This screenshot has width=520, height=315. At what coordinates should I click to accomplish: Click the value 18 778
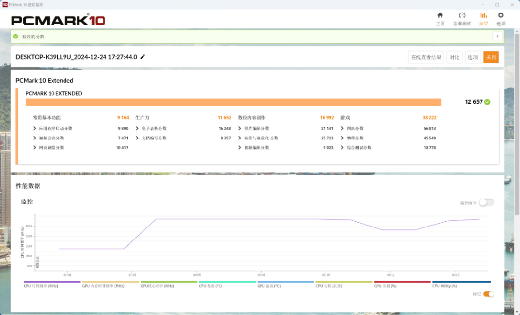(430, 147)
